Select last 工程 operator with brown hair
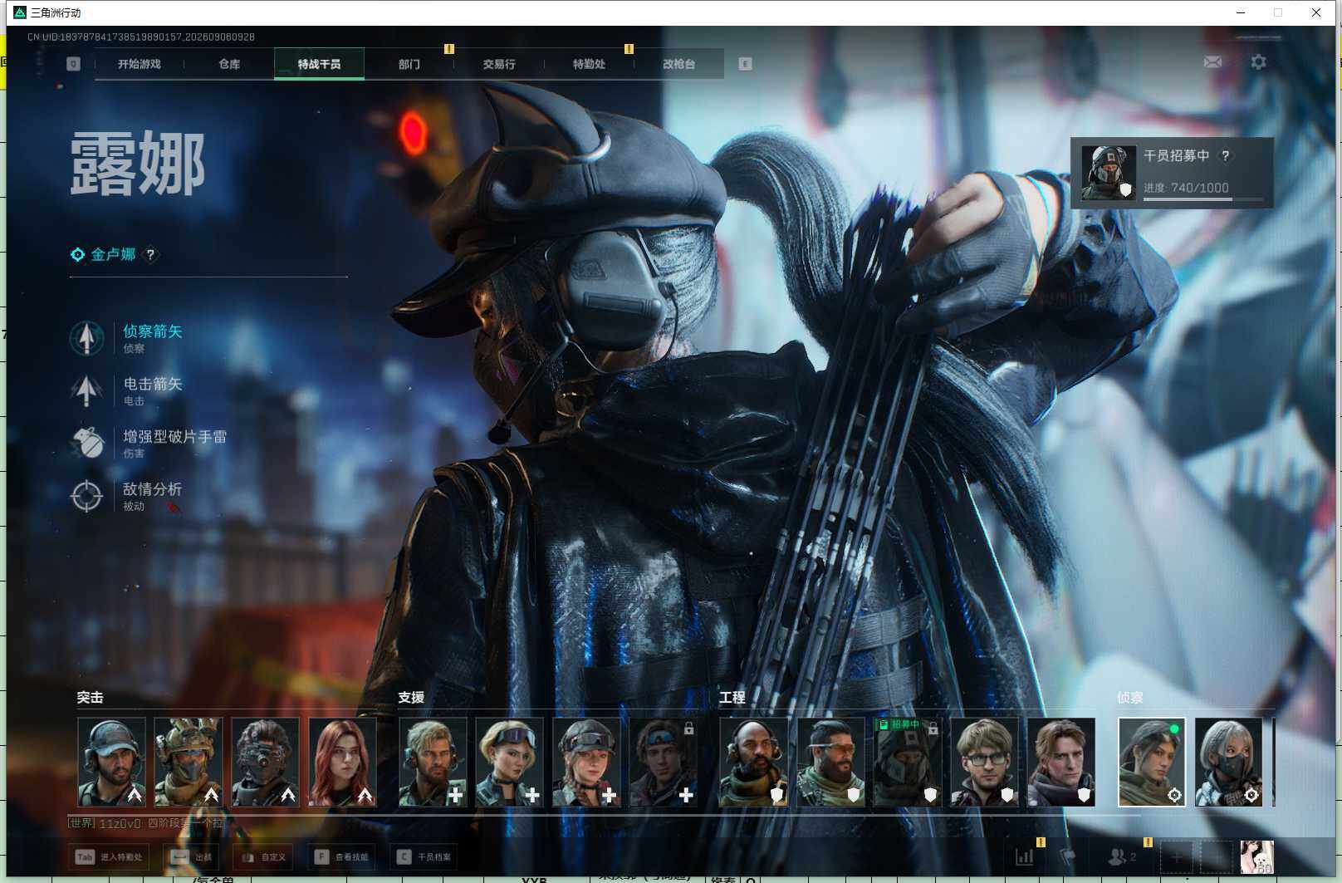This screenshot has width=1342, height=883. pyautogui.click(x=1062, y=762)
